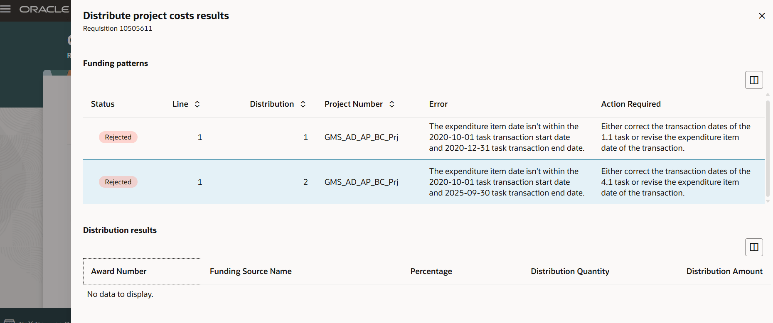Viewport: 773px width, 323px height.
Task: Click the Oracle logo
Action: [x=44, y=9]
